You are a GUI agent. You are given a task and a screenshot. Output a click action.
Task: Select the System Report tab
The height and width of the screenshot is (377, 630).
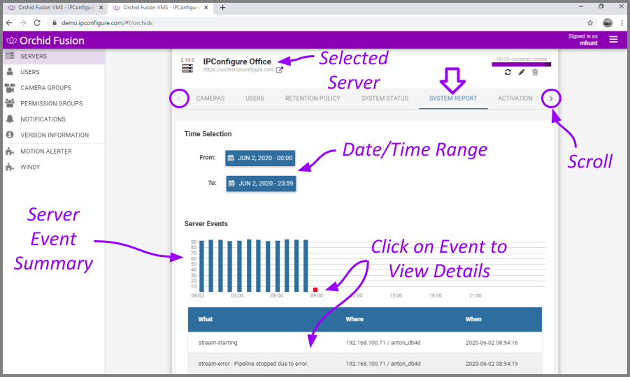pos(453,98)
